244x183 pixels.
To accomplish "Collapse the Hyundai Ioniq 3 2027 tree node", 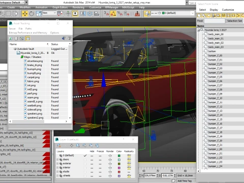I will 198,30.
